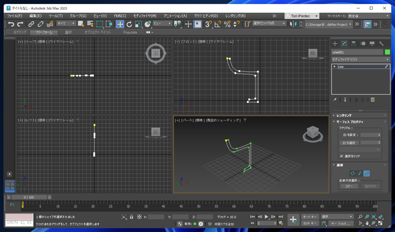The image size is (395, 232).
Task: Open the Modify panel tab
Action: 344,44
